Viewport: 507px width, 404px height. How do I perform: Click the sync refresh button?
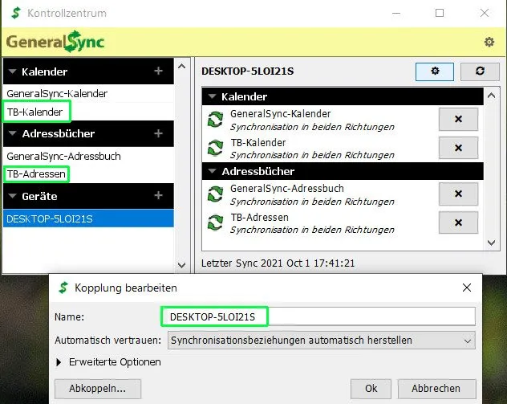(x=480, y=71)
